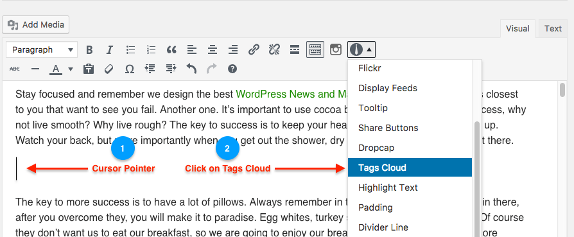The image size is (574, 237).
Task: Insert a numbered list
Action: point(151,50)
